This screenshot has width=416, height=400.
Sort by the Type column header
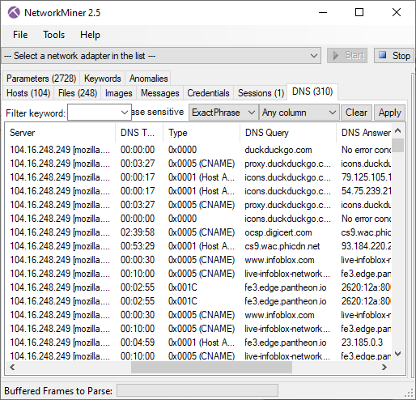(x=202, y=133)
